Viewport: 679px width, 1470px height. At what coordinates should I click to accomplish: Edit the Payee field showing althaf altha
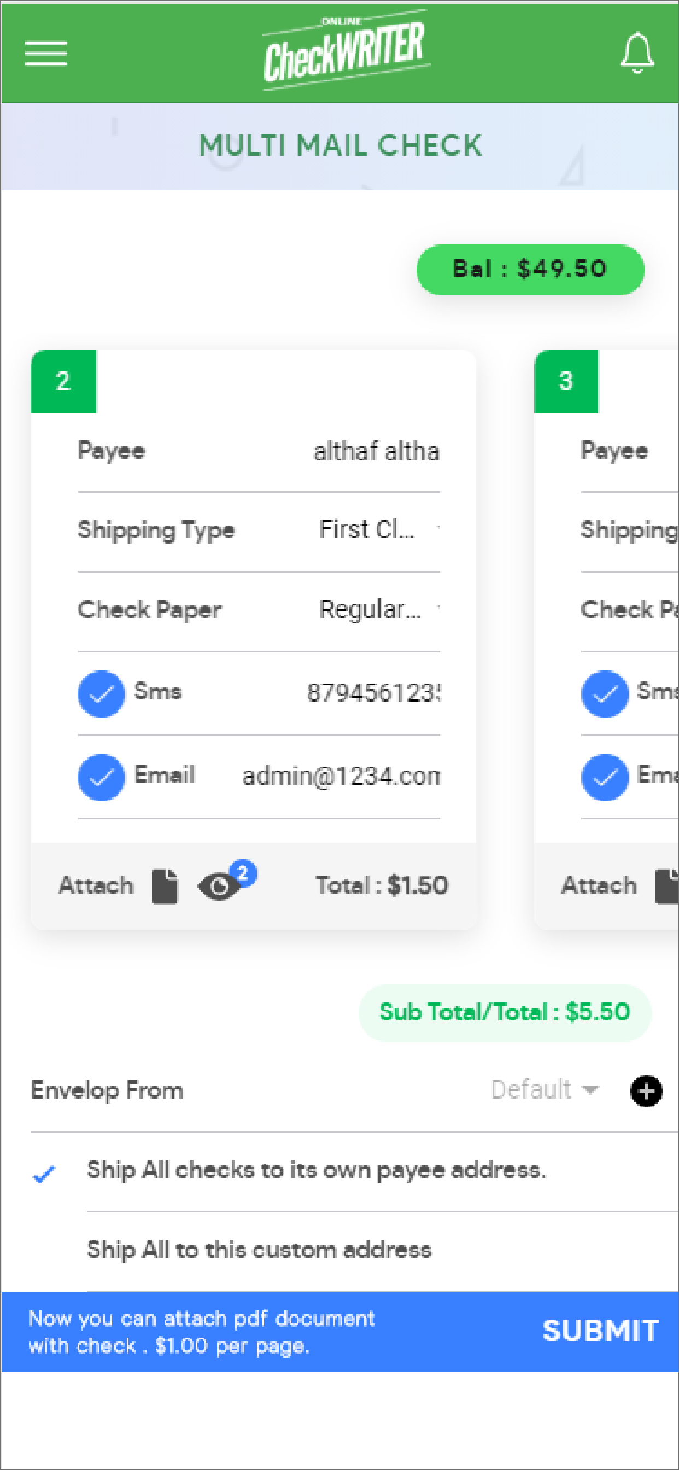coord(377,451)
